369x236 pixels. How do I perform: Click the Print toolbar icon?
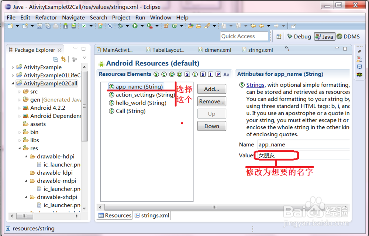(56, 26)
